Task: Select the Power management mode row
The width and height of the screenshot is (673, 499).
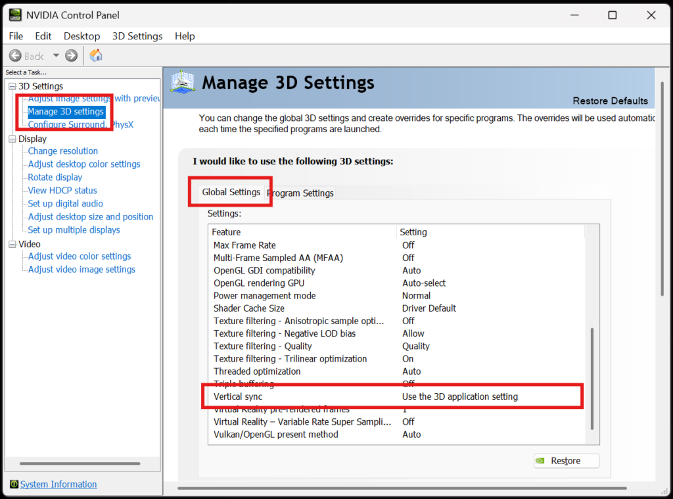Action: [394, 296]
